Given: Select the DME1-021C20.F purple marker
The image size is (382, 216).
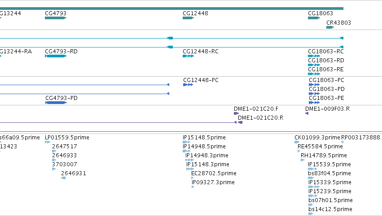Looking at the screenshot, I should 236,113.
